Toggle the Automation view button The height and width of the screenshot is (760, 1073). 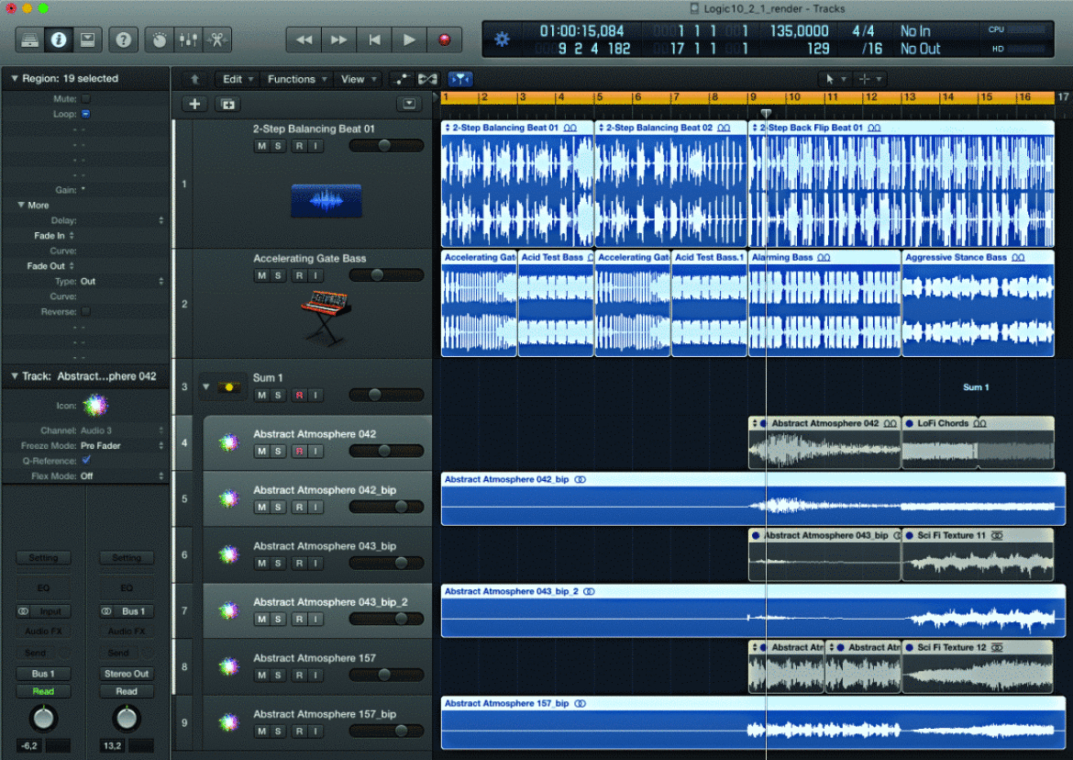tap(401, 80)
